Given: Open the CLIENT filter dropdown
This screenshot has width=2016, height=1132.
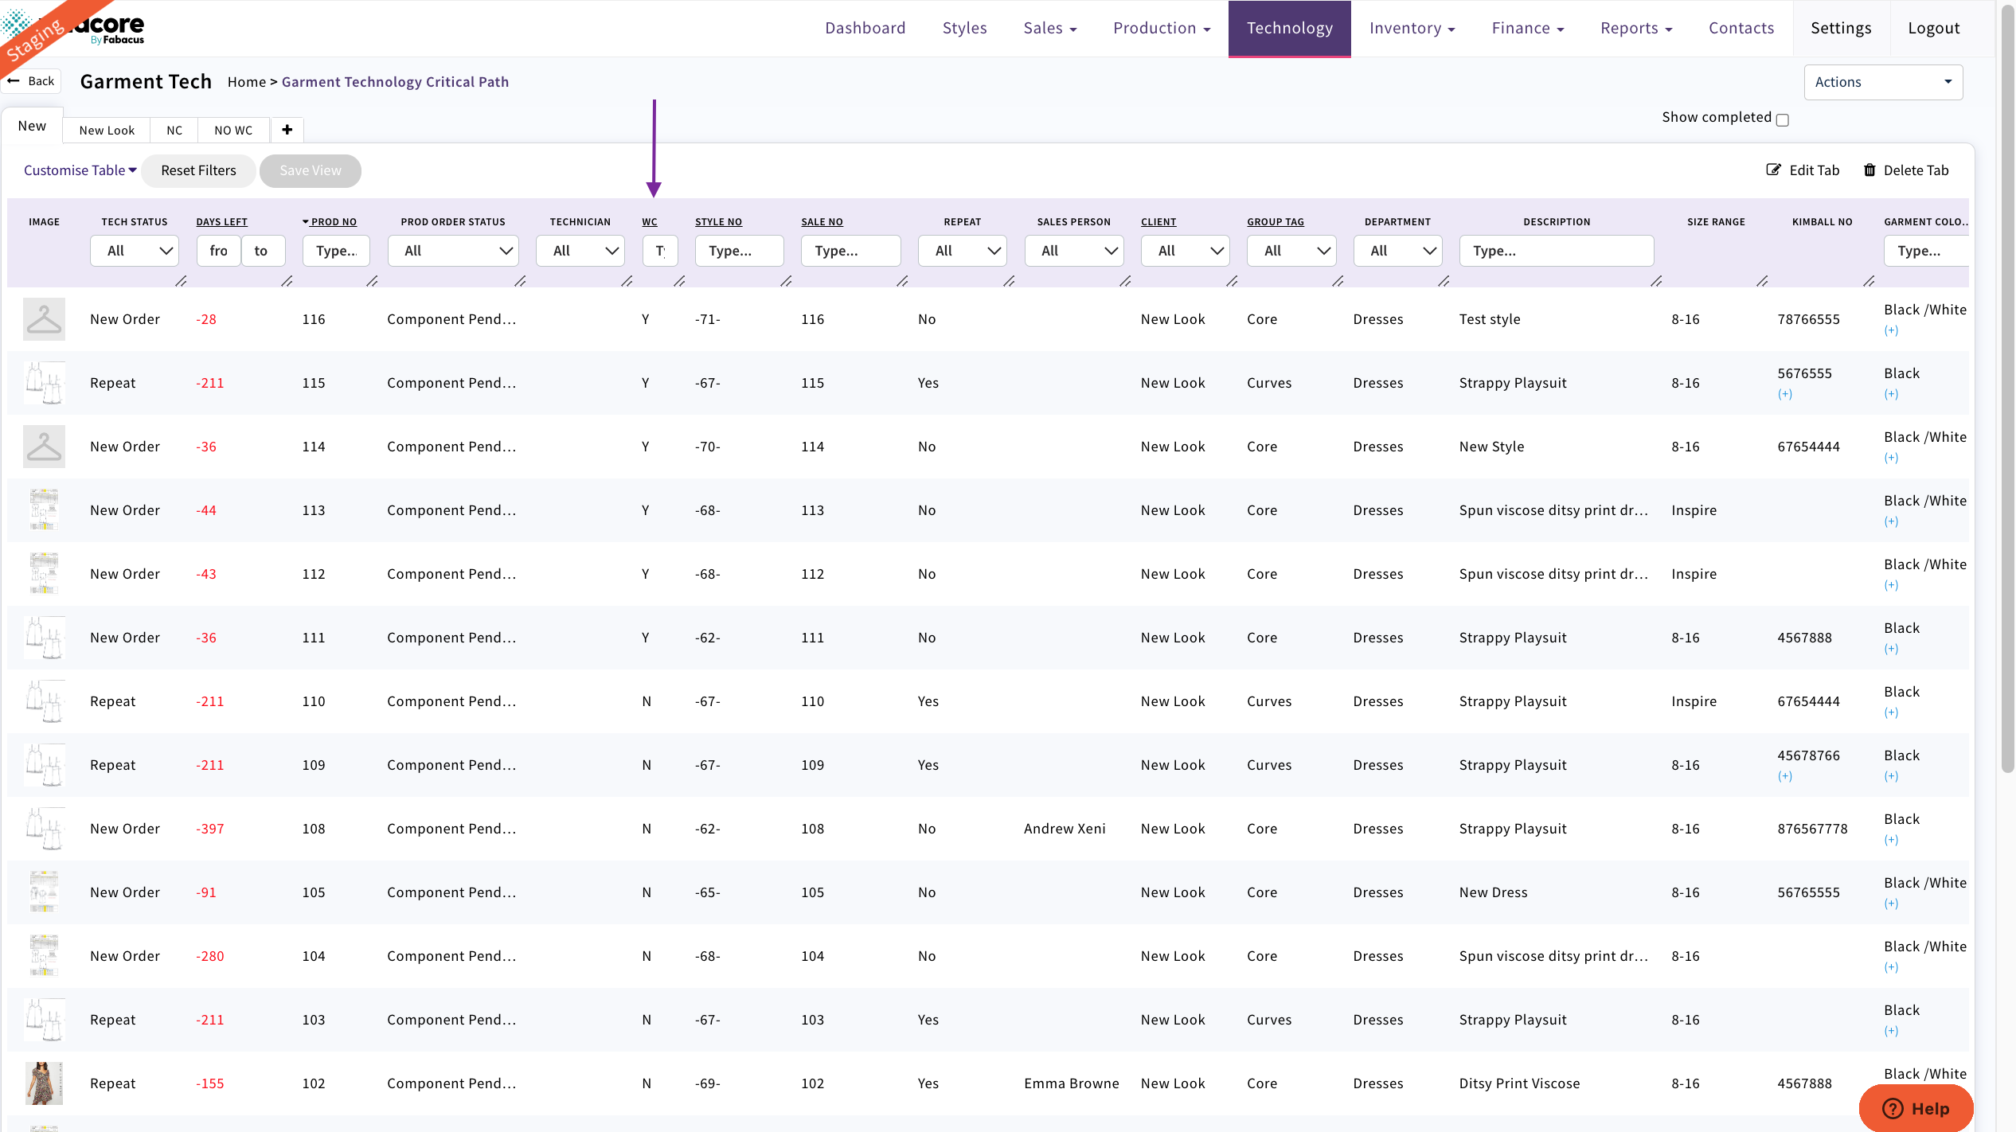Looking at the screenshot, I should tap(1185, 250).
